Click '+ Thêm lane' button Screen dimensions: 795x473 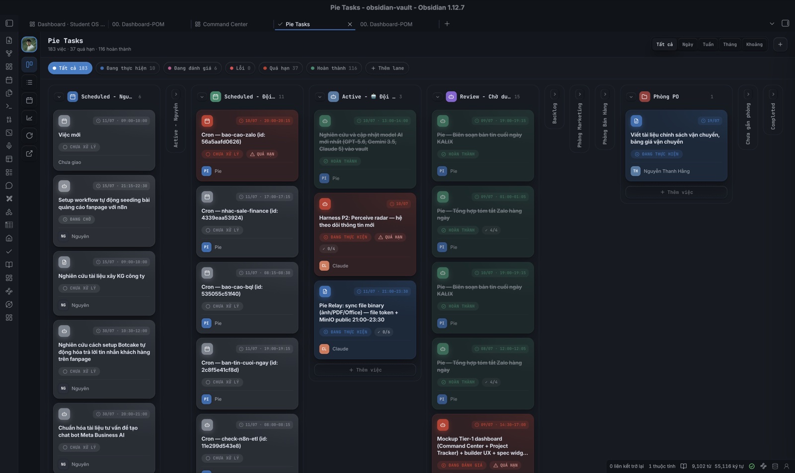click(x=388, y=68)
